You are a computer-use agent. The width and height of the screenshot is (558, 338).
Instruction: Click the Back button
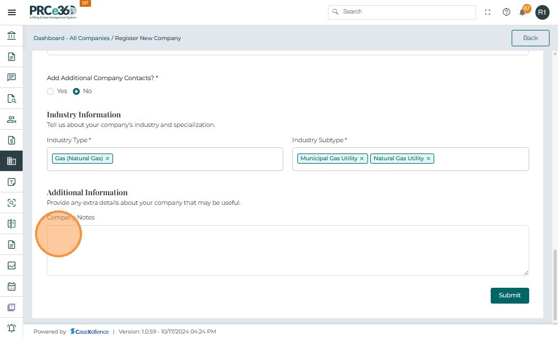(530, 38)
